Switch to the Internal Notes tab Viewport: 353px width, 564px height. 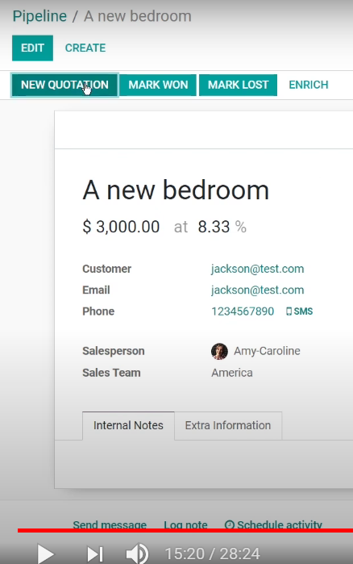click(128, 425)
